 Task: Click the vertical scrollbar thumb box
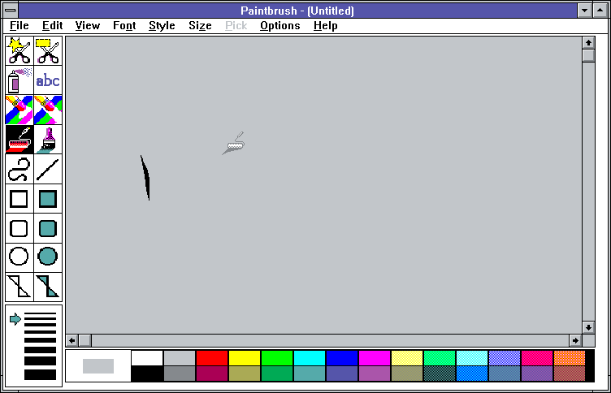click(588, 55)
